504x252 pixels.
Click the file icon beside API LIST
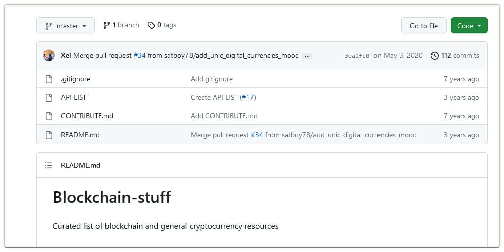click(x=49, y=98)
